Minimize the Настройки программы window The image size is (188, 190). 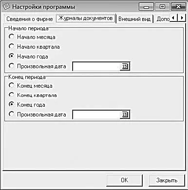coord(146,7)
